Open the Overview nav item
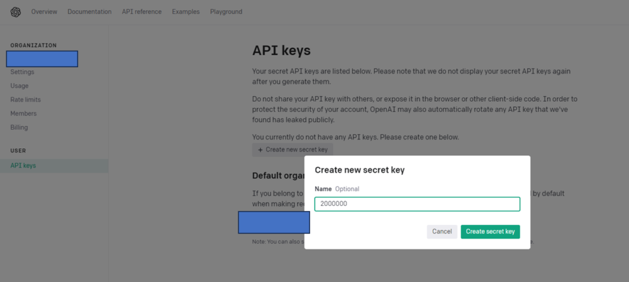Viewport: 629px width, 282px height. [x=44, y=12]
